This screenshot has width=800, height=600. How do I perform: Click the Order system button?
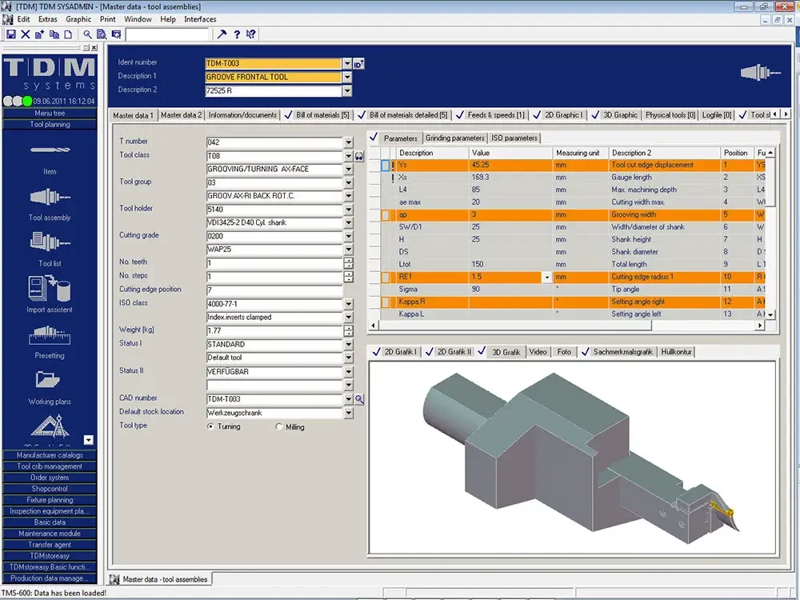(50, 478)
